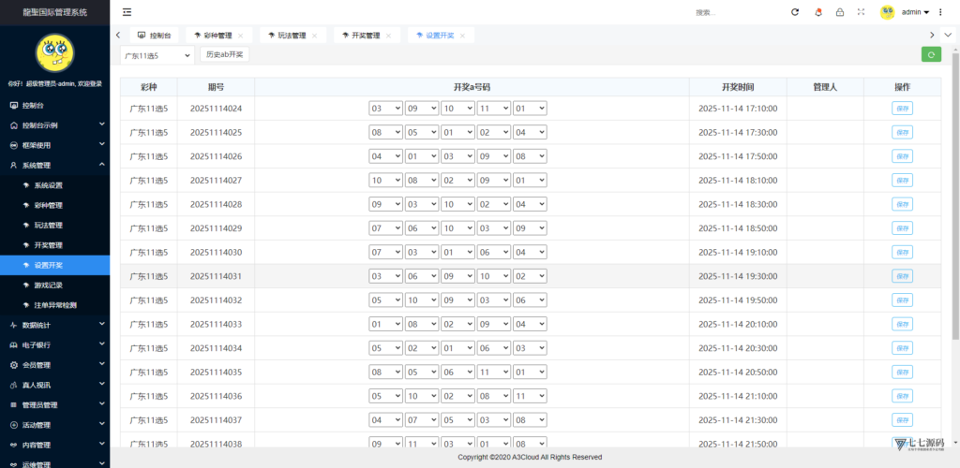Open the 广东11选5 lottery type dropdown
960x468 pixels.
(157, 55)
